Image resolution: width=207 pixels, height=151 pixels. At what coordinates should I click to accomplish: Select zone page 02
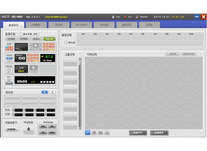coord(94,132)
